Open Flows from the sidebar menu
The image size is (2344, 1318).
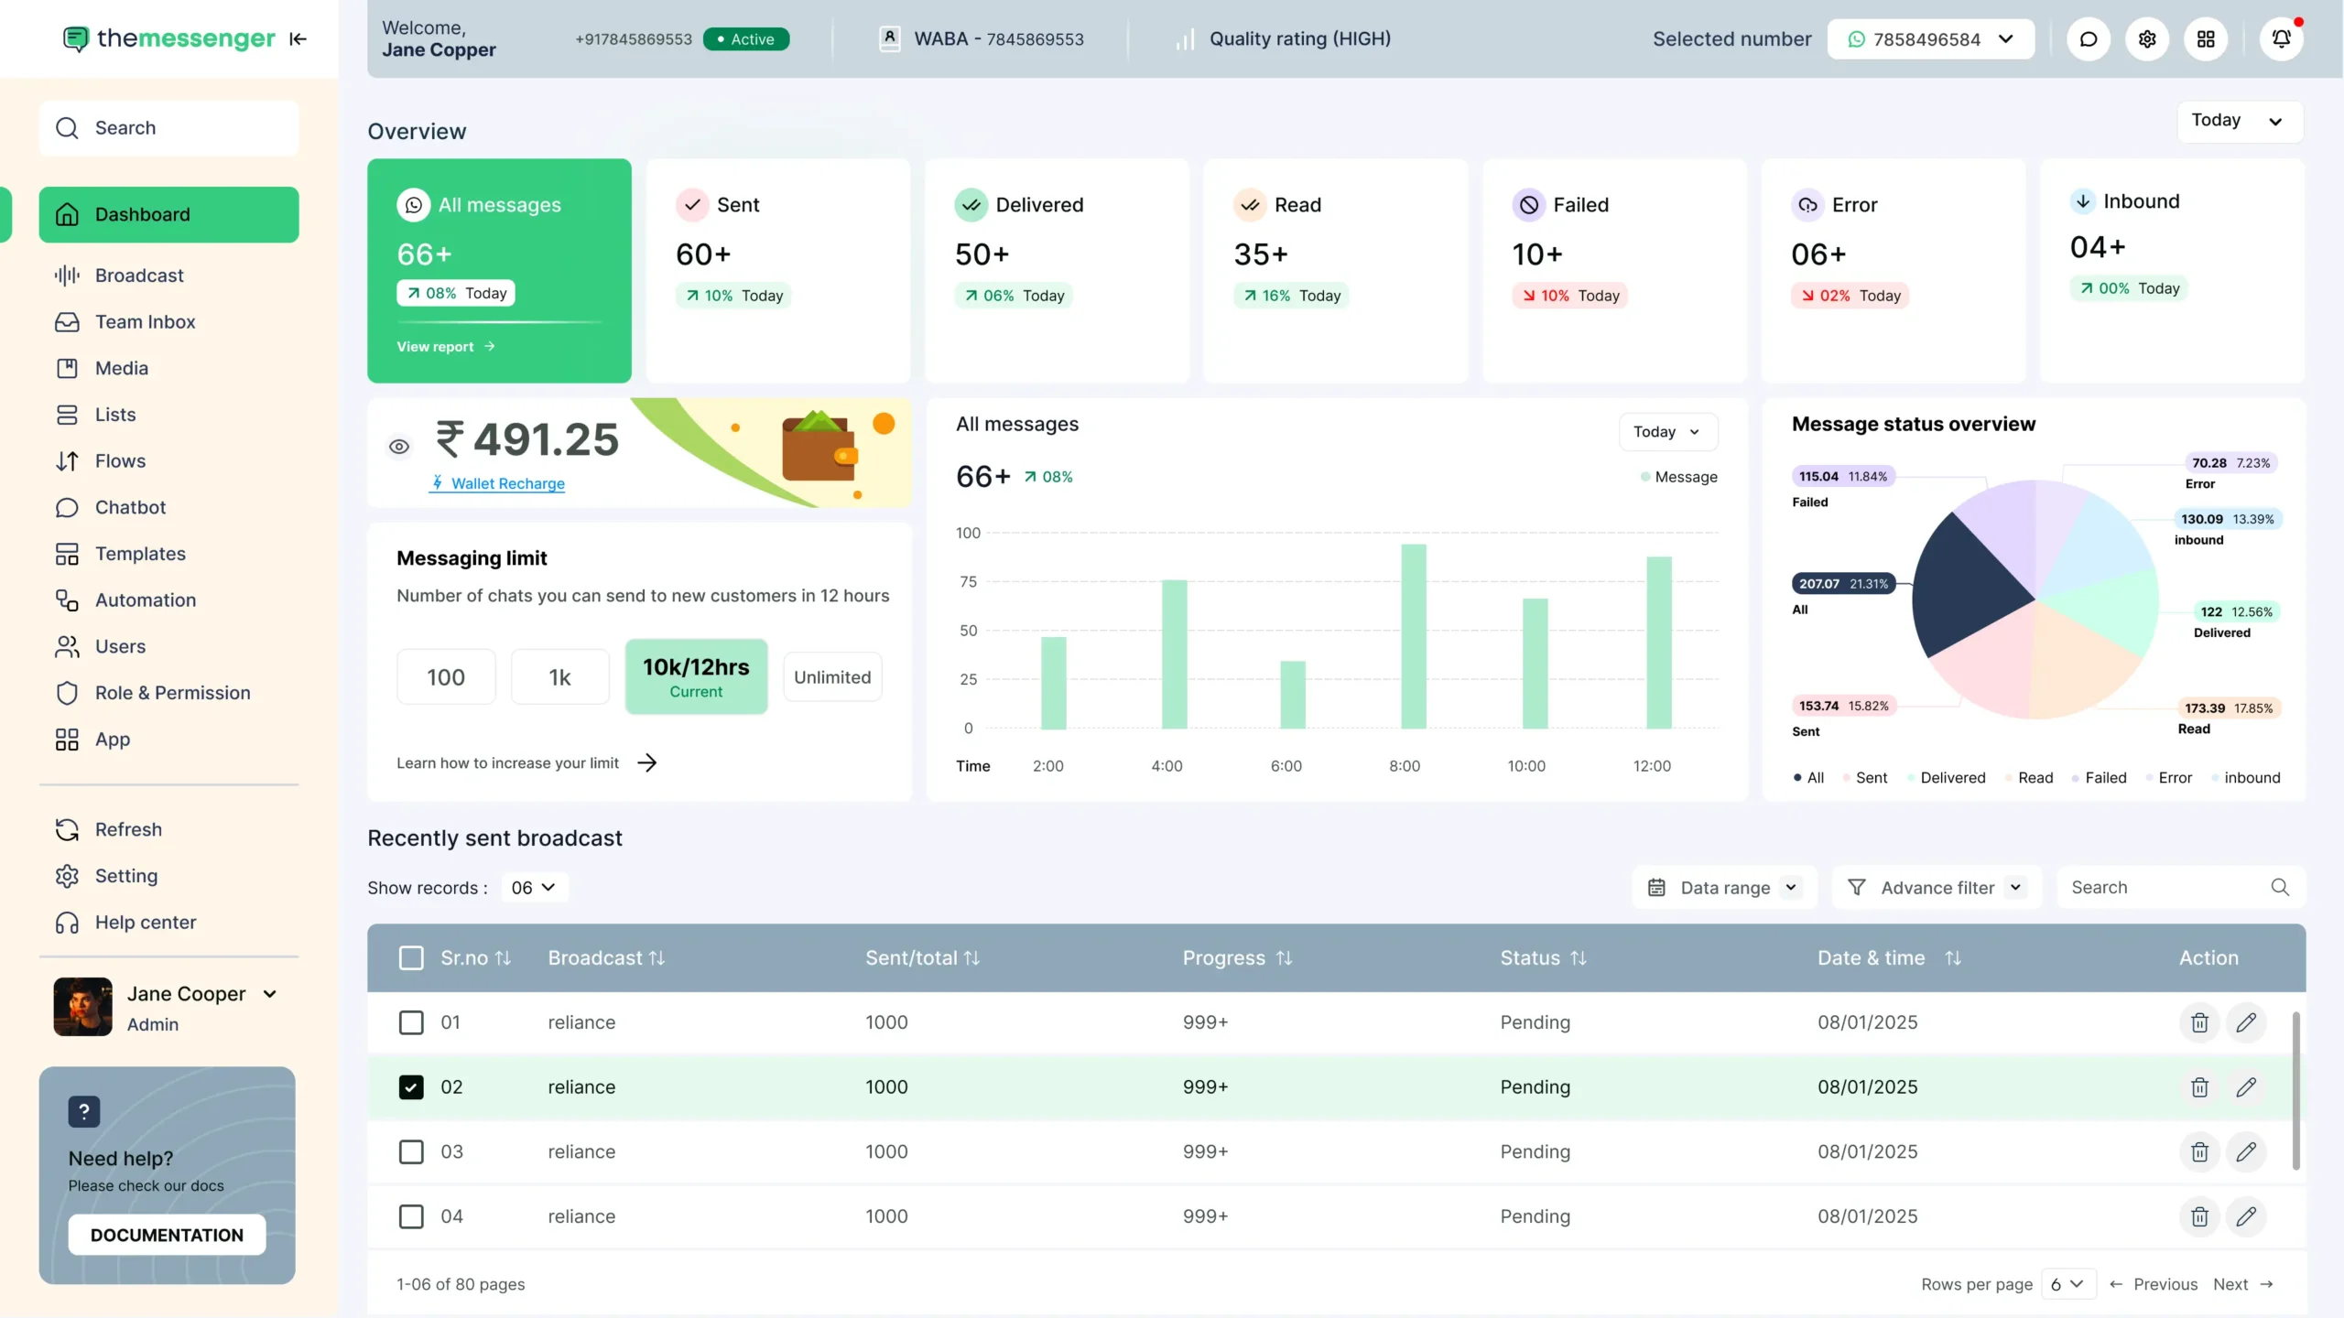[120, 460]
